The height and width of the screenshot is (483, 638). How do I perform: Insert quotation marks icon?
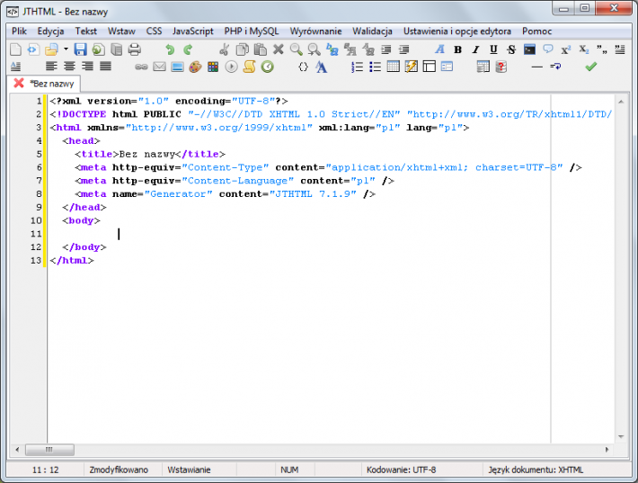[602, 49]
